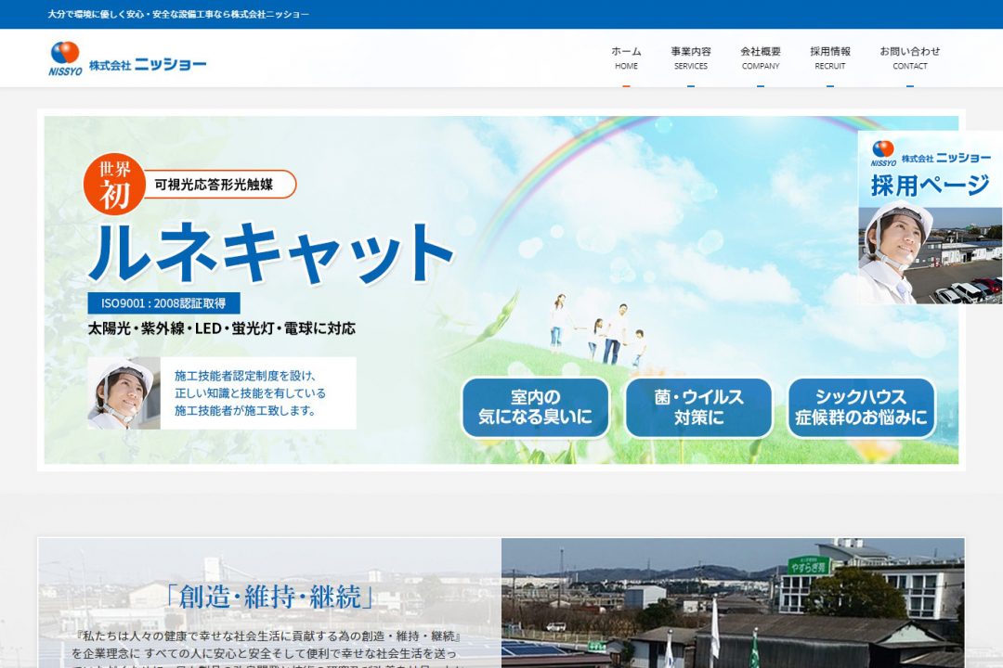Click the 太陽光・紫外線・LED・蛍光灯・電球に対応 text

[x=221, y=328]
